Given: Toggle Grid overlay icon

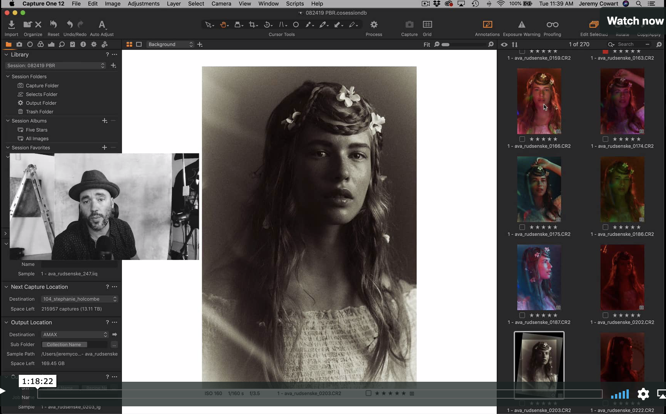Looking at the screenshot, I should [x=427, y=25].
